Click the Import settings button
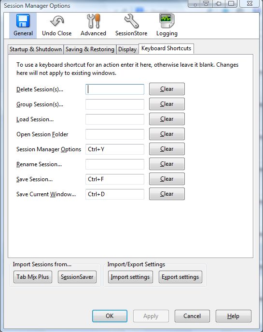The width and height of the screenshot is (263, 332). [130, 277]
